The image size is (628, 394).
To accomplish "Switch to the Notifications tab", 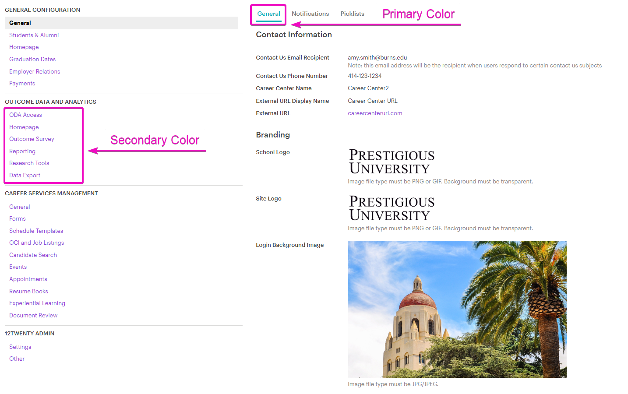I will 310,14.
